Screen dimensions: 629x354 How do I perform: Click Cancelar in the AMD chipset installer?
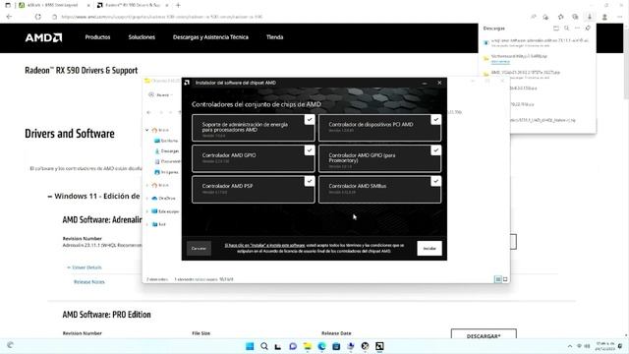[x=199, y=248]
